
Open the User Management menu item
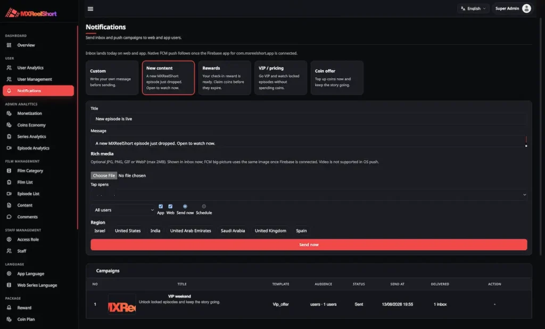(x=38, y=79)
